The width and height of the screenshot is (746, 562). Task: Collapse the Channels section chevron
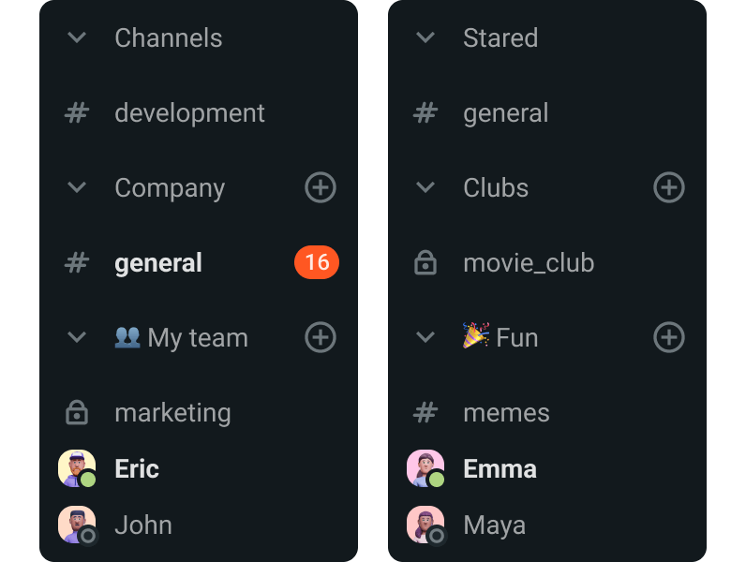click(77, 37)
